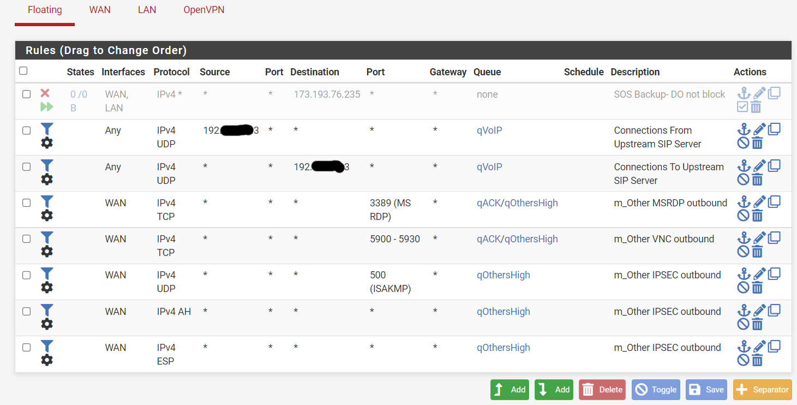Select the MSRDP outbound rule checkbox
This screenshot has height=405, width=797.
(26, 202)
